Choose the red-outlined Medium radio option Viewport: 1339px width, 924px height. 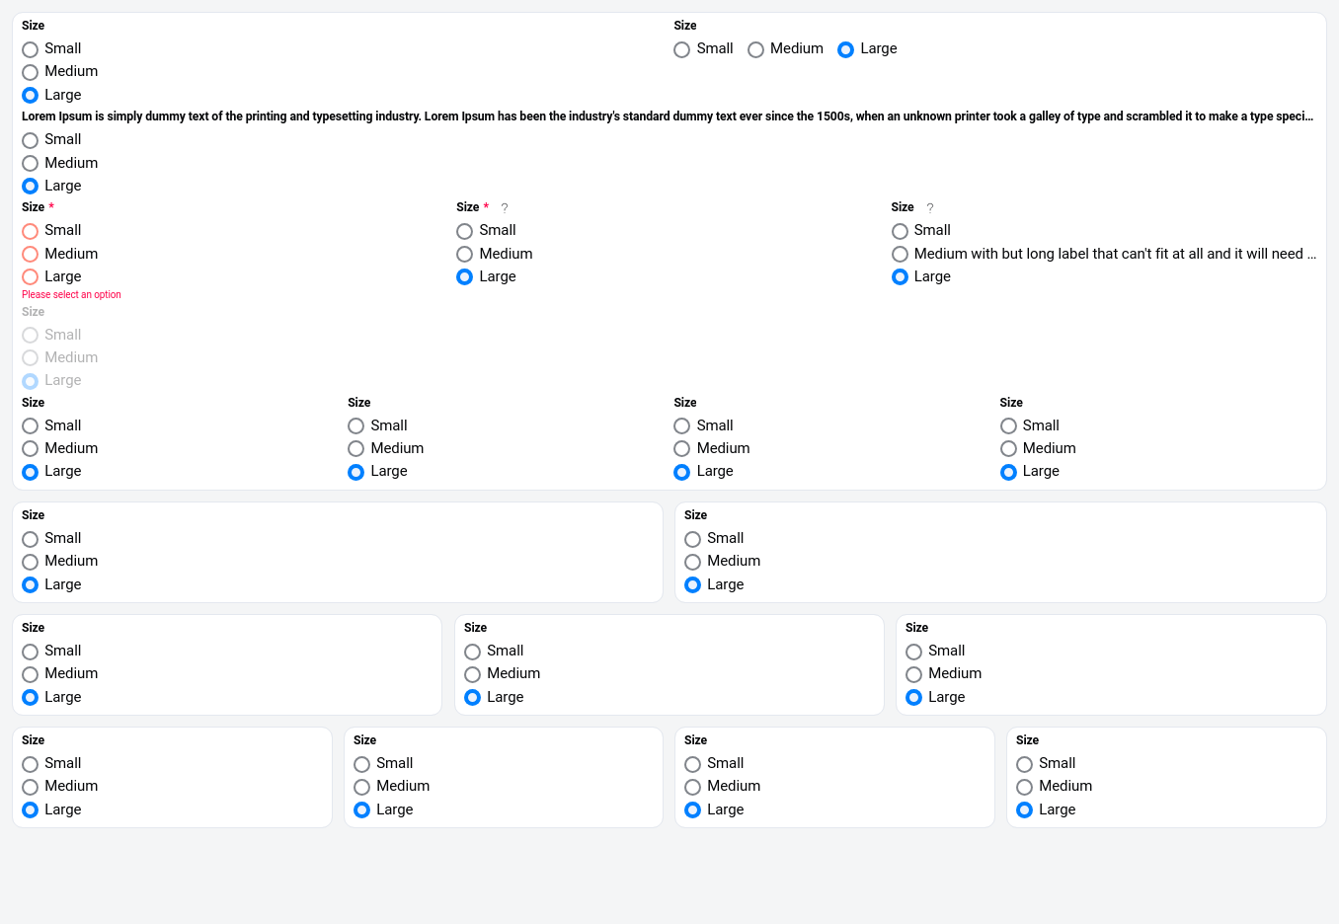coord(31,255)
